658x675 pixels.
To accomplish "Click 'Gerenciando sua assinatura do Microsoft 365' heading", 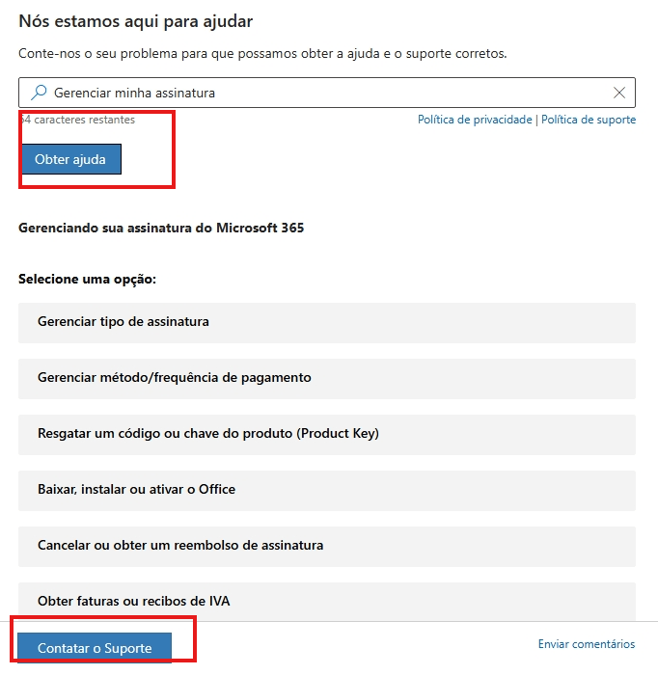I will click(161, 228).
